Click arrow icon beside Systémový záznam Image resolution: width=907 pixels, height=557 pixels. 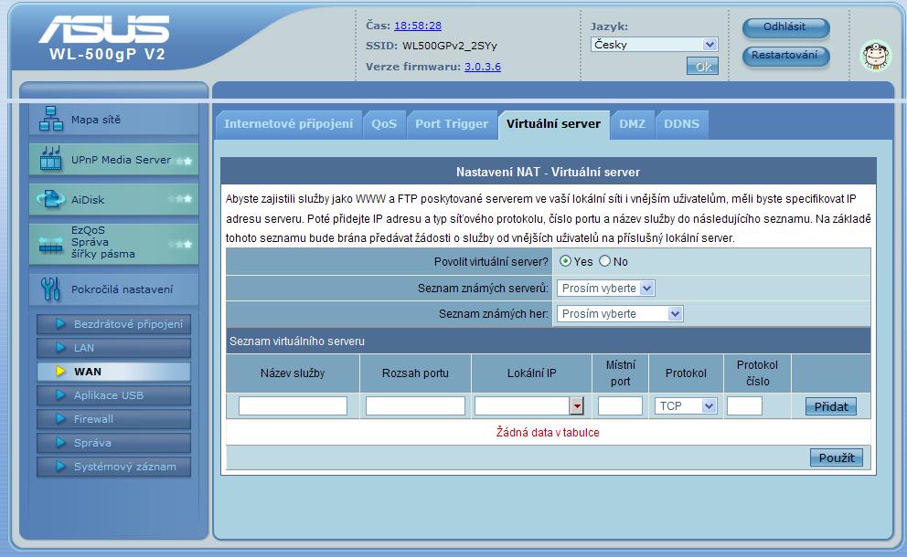pyautogui.click(x=60, y=467)
